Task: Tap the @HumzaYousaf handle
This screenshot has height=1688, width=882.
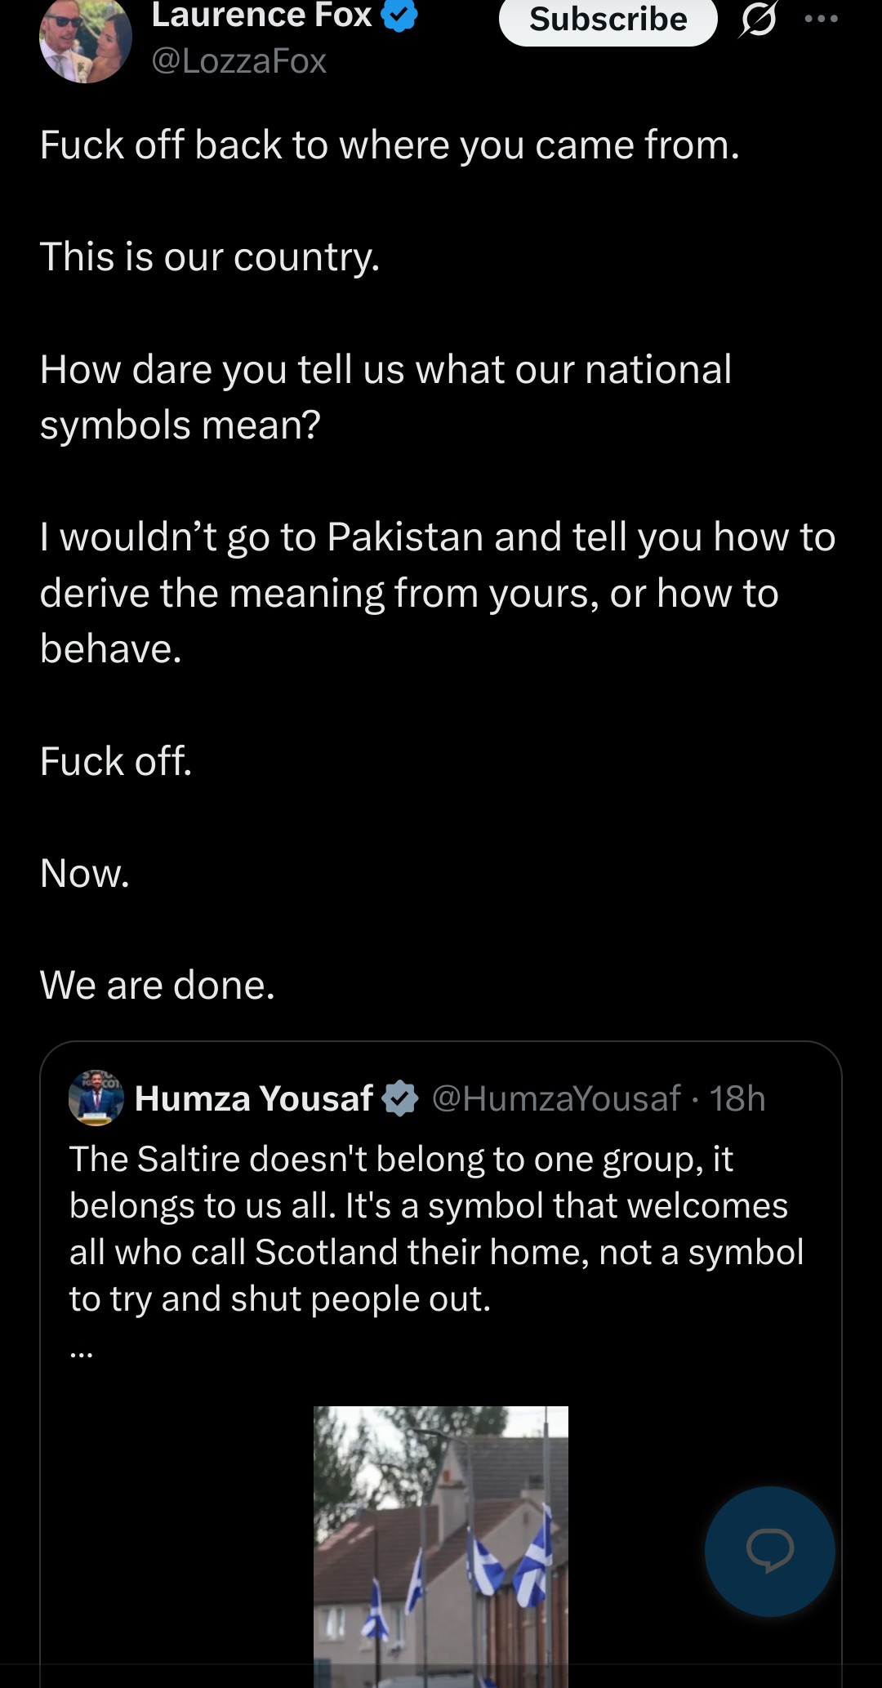Action: [555, 1098]
